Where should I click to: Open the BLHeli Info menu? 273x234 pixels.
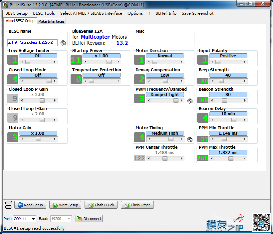tap(166, 13)
